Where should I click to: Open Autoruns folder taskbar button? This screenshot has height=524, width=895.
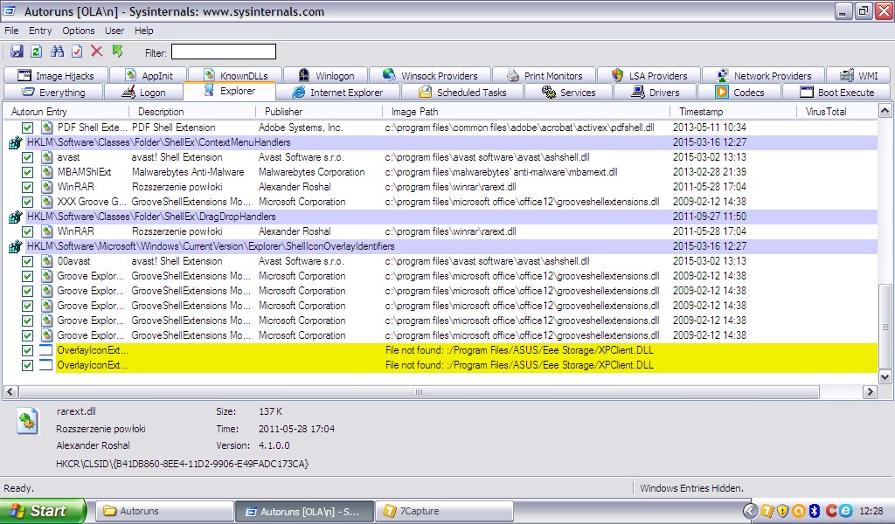164,512
